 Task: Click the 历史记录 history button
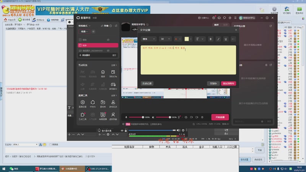[147, 83]
